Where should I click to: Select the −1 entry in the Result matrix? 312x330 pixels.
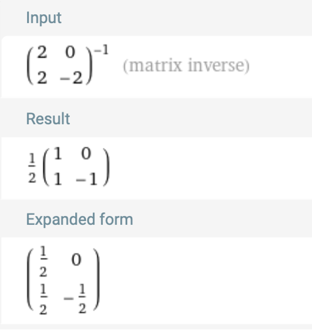[86, 179]
